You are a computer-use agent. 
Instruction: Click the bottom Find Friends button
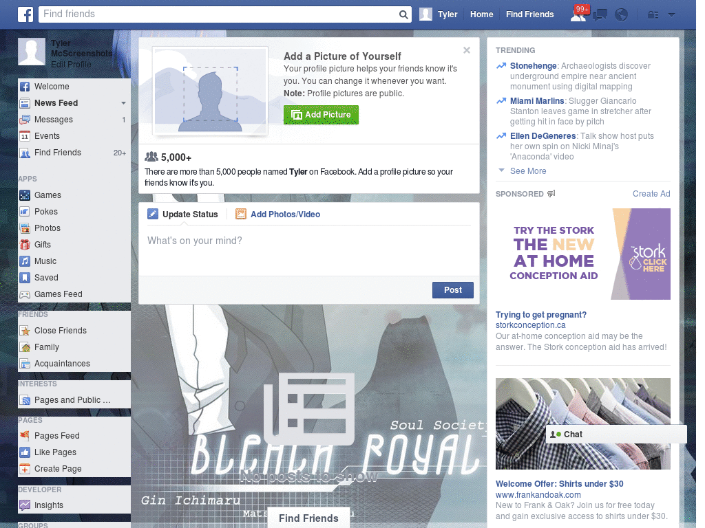point(308,518)
